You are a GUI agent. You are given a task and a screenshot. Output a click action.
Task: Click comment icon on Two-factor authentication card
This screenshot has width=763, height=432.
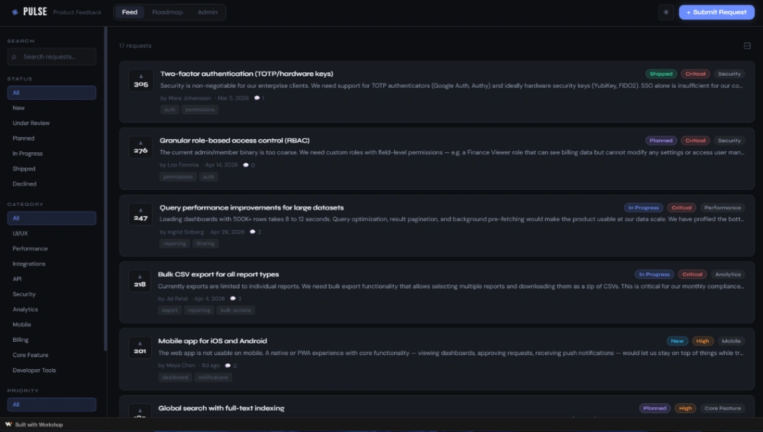[x=257, y=98]
